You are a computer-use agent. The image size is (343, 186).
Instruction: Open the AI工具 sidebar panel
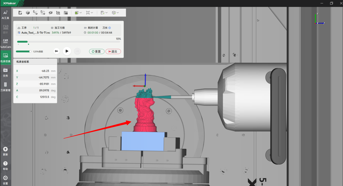5,14
